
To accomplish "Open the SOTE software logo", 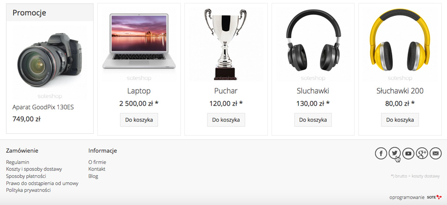I will click(x=434, y=197).
